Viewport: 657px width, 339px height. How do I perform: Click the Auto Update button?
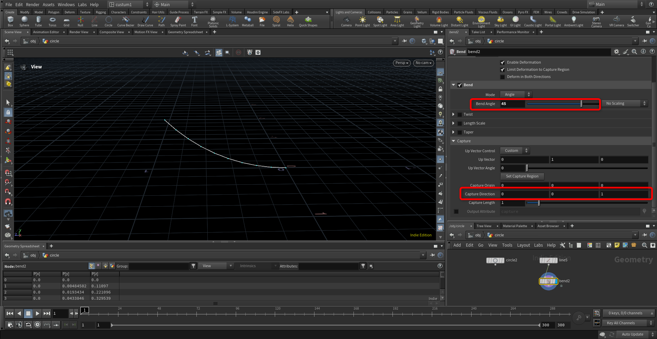pyautogui.click(x=632, y=334)
